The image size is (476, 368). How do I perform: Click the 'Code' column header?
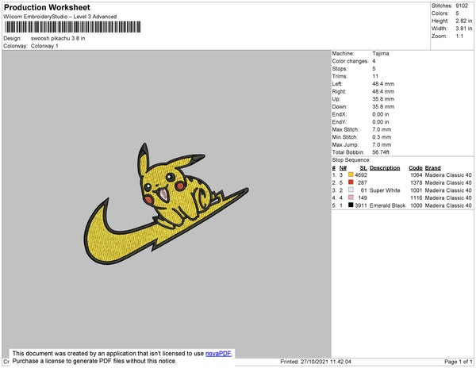tap(416, 168)
